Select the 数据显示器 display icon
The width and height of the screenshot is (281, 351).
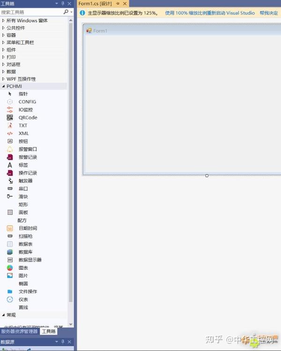pyautogui.click(x=10, y=260)
